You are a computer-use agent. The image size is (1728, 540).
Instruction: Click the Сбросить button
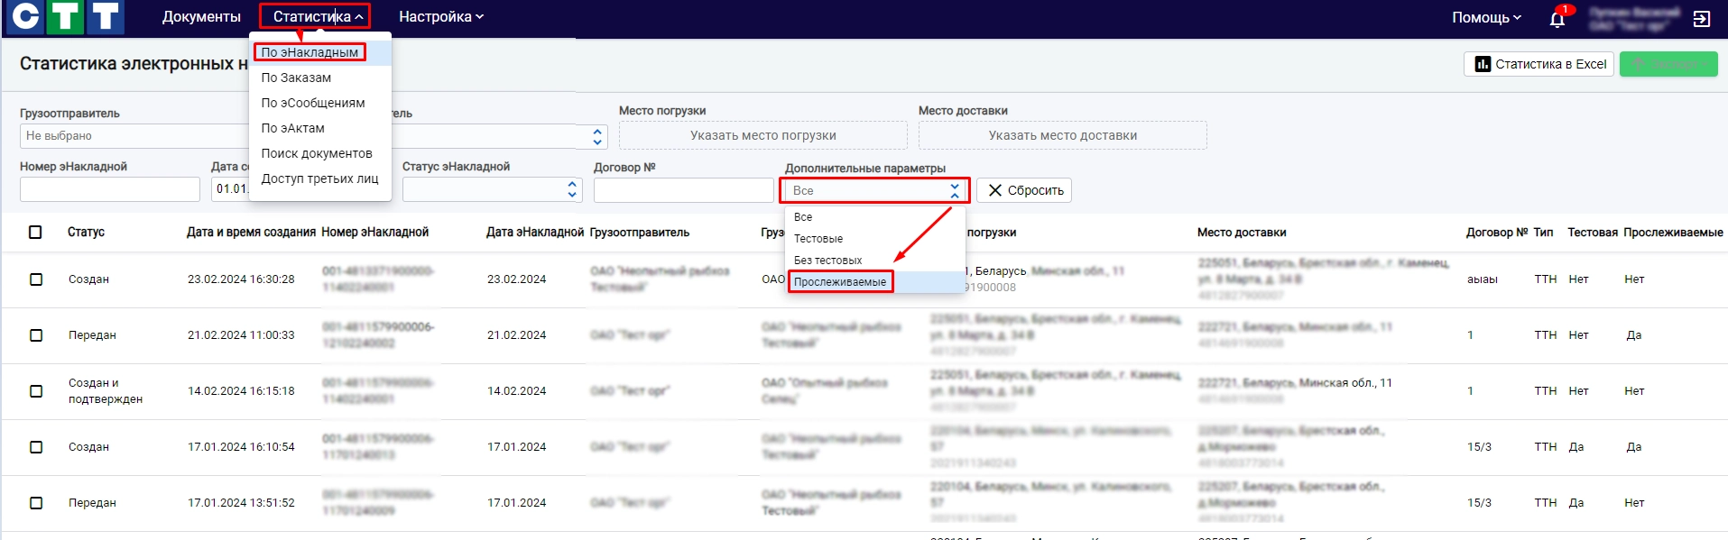[x=1024, y=190]
